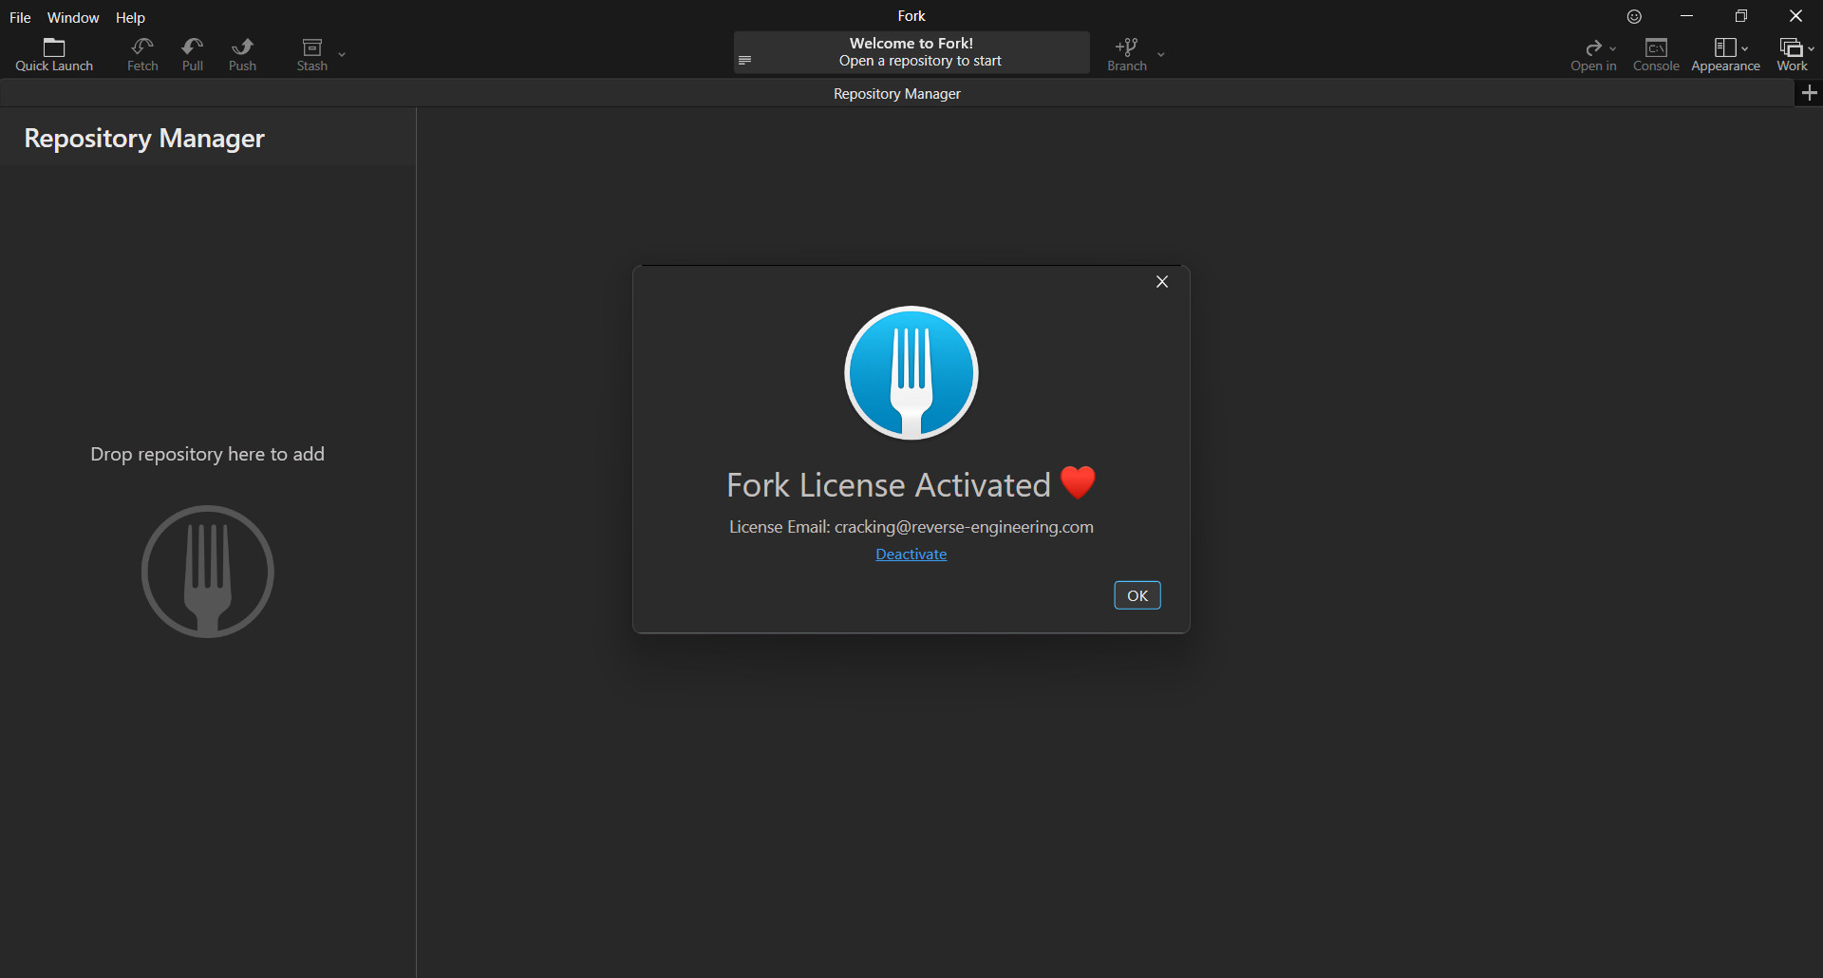Click the license email text
1823x978 pixels.
pyautogui.click(x=911, y=527)
